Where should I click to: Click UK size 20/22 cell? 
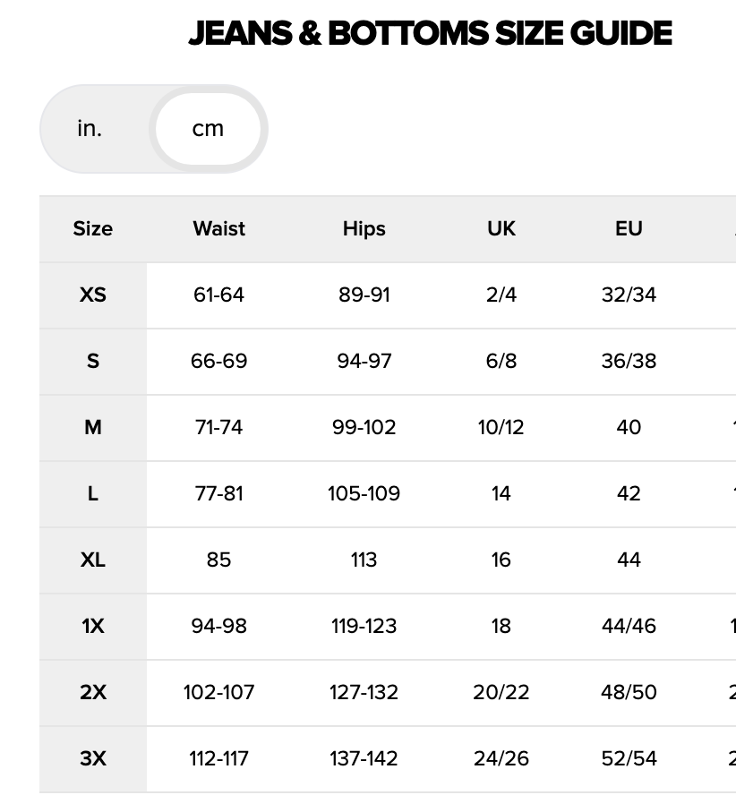coord(501,692)
